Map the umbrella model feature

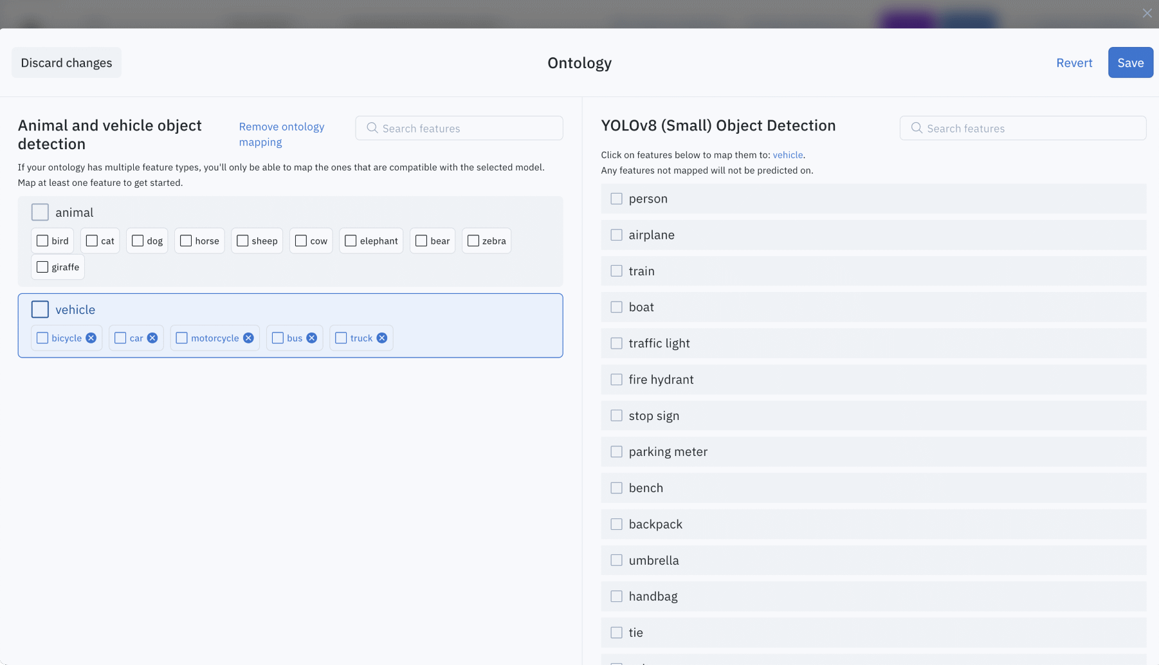click(x=873, y=560)
